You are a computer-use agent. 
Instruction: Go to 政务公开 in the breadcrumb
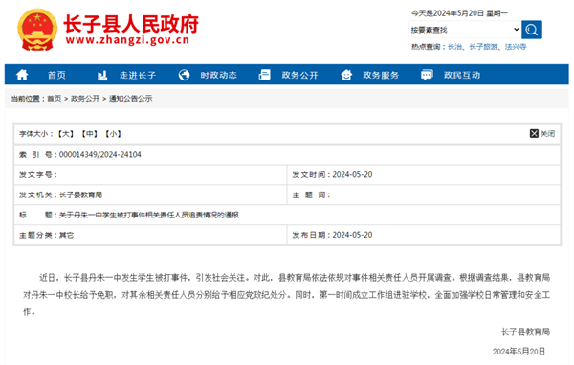[85, 99]
